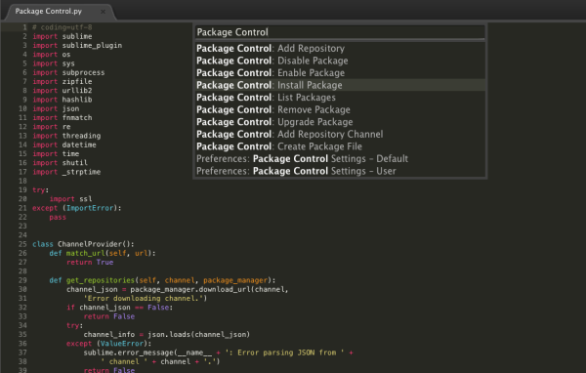Place cursor on import sublime_plugin line
Image resolution: width=586 pixels, height=373 pixels.
pyautogui.click(x=77, y=45)
